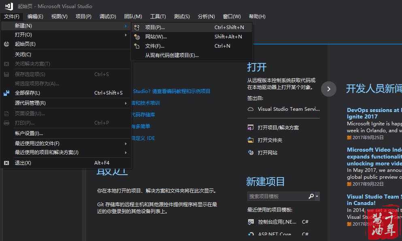Screen dimensions: 402x241
Task: Open the search options dropdown arrow
Action: (x=317, y=197)
